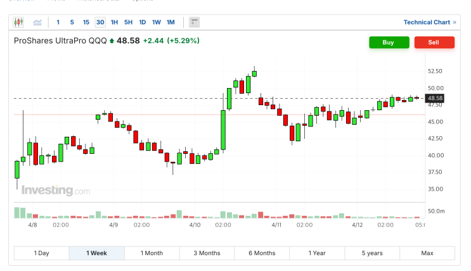
Task: Open the news table icon in toolbar
Action: 195,22
